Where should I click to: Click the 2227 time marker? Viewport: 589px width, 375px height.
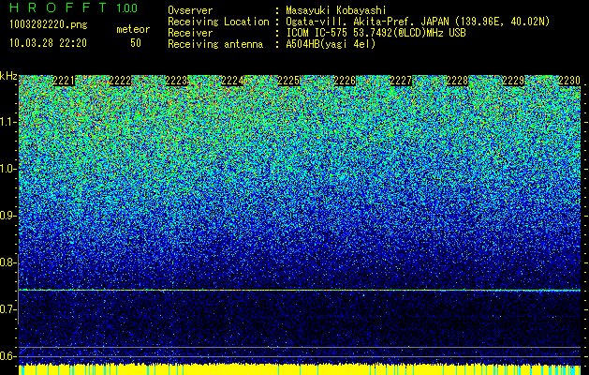coord(401,81)
